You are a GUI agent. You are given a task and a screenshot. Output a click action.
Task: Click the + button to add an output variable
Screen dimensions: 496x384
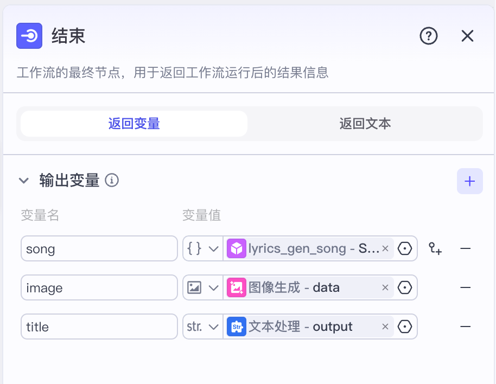(x=469, y=181)
